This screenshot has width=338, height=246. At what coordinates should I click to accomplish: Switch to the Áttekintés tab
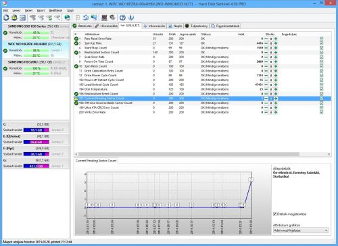click(x=82, y=26)
